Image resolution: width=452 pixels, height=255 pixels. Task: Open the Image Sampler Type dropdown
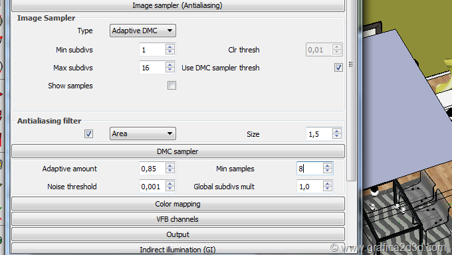click(143, 31)
